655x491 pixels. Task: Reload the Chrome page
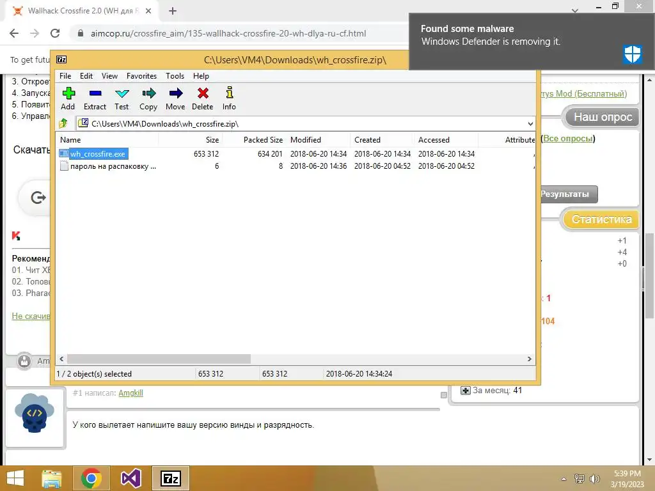click(x=55, y=33)
